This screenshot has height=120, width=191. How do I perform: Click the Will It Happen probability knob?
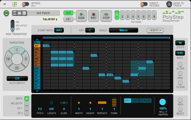tap(163, 102)
